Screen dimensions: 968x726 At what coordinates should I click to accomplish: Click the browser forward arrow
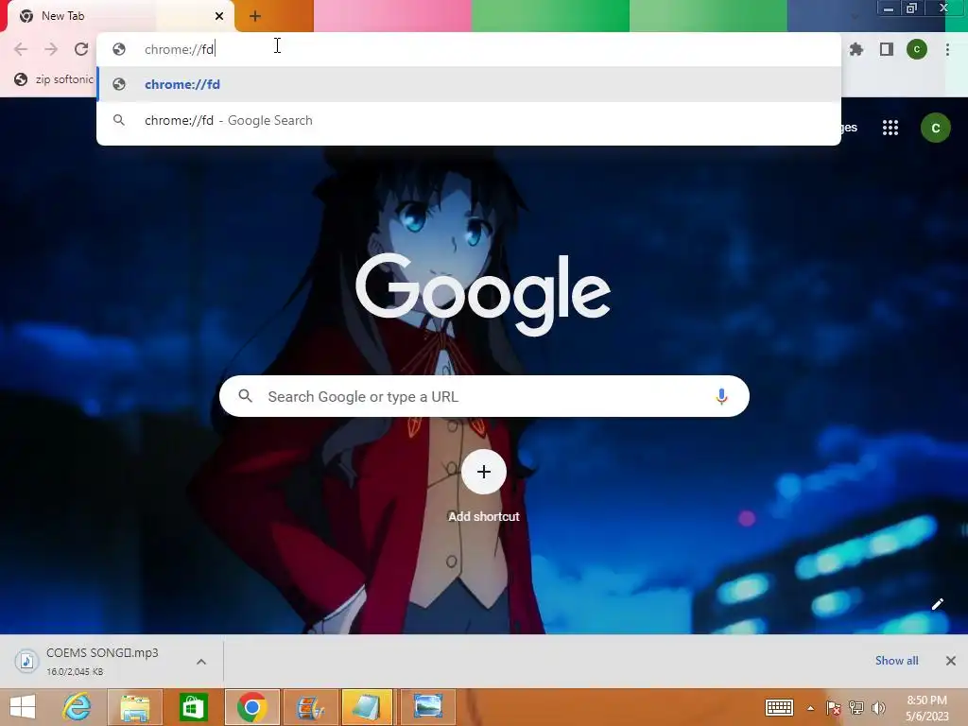click(x=51, y=49)
